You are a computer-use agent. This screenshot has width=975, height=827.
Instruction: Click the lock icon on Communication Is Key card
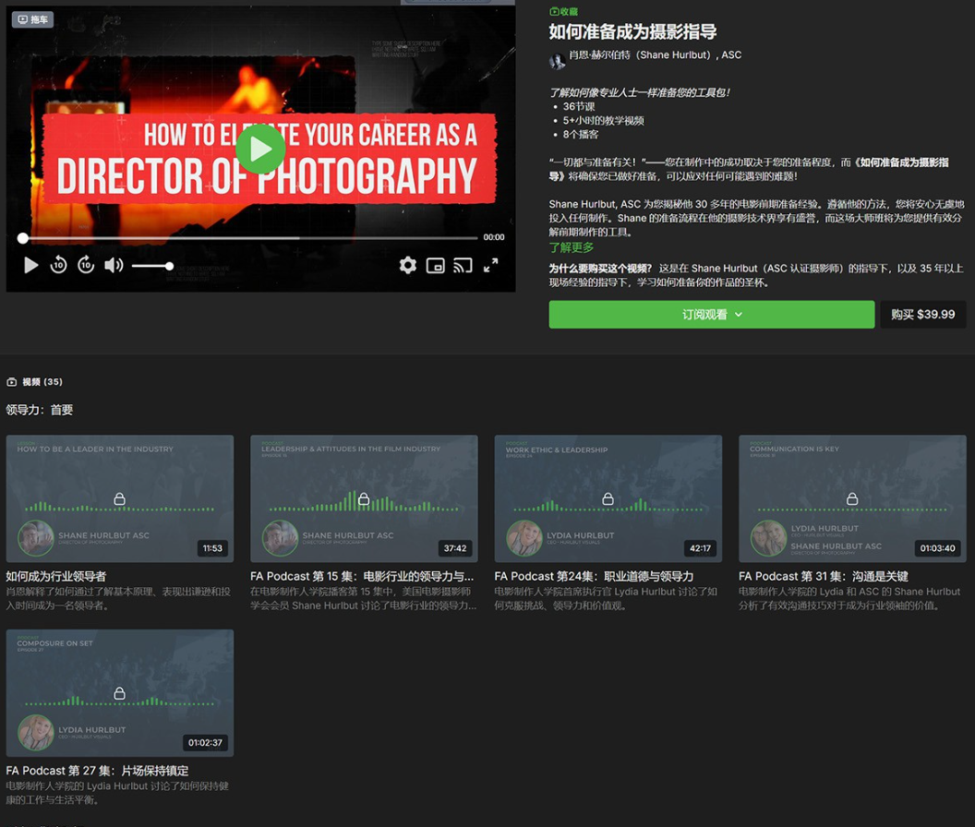tap(852, 498)
